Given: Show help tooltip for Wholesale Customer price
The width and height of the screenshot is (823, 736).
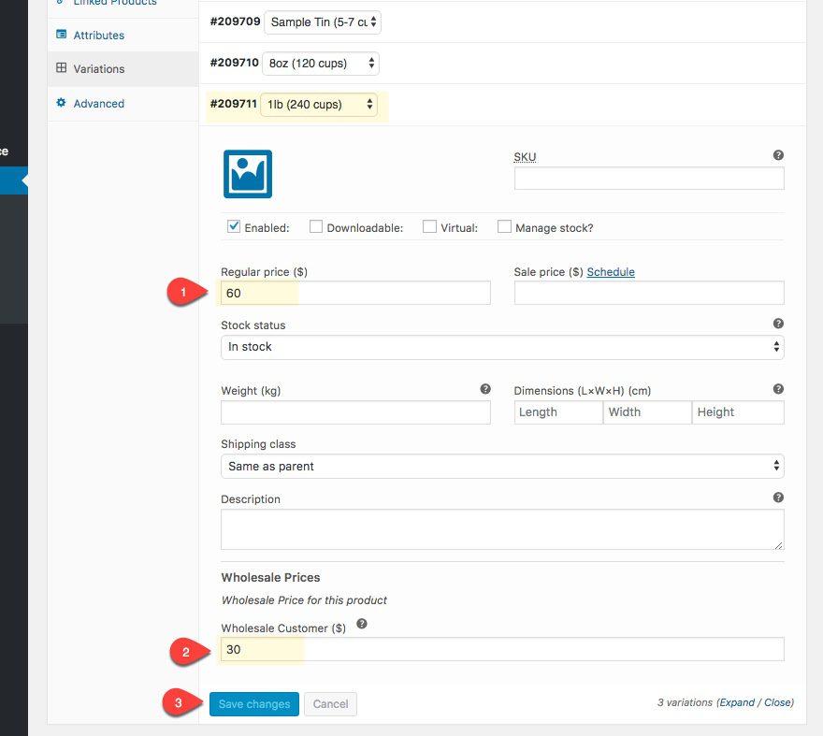Looking at the screenshot, I should point(362,624).
